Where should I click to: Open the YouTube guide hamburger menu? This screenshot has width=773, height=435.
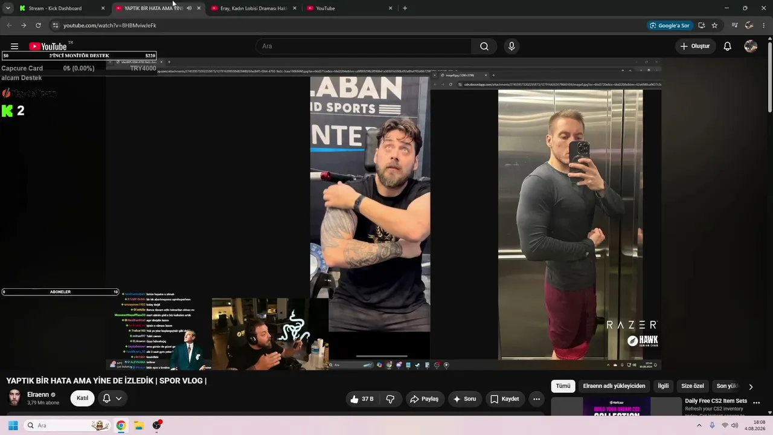[x=14, y=47]
